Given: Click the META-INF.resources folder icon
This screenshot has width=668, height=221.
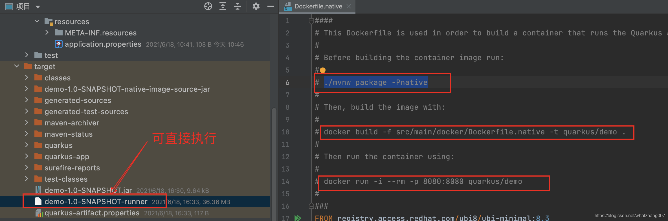Looking at the screenshot, I should point(59,33).
